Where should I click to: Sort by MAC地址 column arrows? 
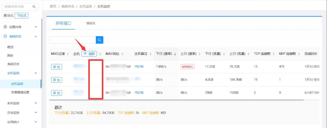coord(122,54)
